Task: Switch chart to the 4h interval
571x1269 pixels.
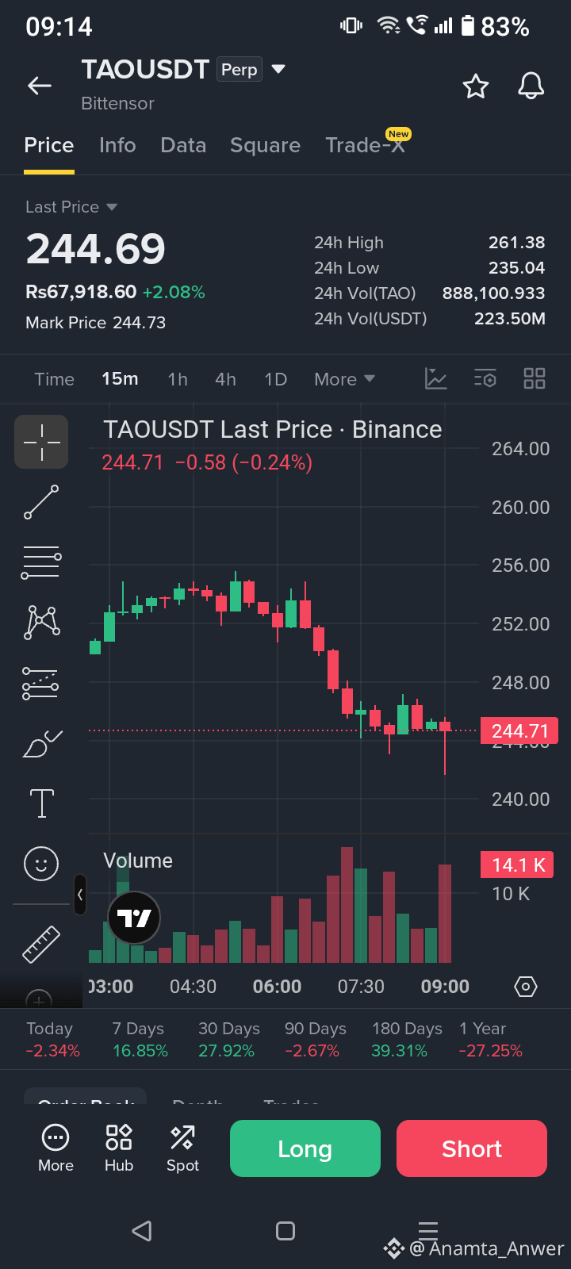Action: pos(225,379)
